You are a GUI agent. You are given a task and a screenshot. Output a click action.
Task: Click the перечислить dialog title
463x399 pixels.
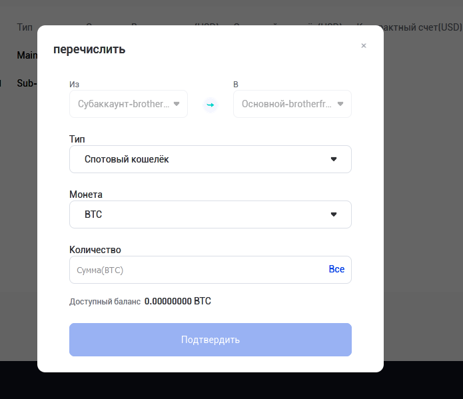(89, 49)
